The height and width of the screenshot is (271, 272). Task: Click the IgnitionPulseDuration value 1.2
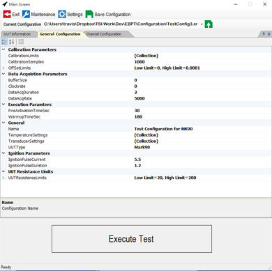pyautogui.click(x=137, y=165)
